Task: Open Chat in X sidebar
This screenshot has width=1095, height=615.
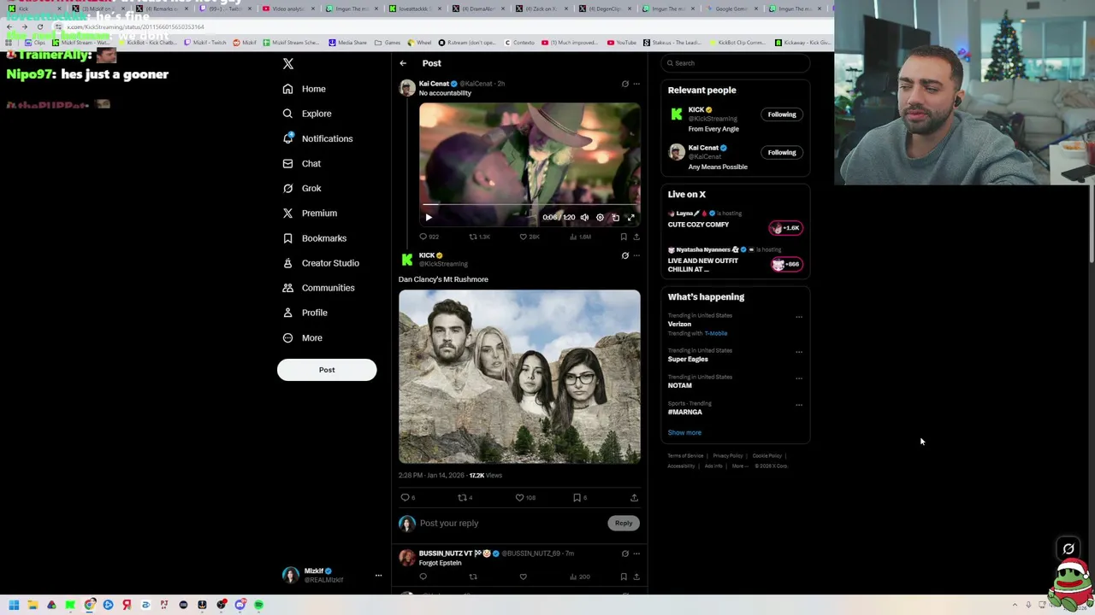Action: (x=302, y=163)
